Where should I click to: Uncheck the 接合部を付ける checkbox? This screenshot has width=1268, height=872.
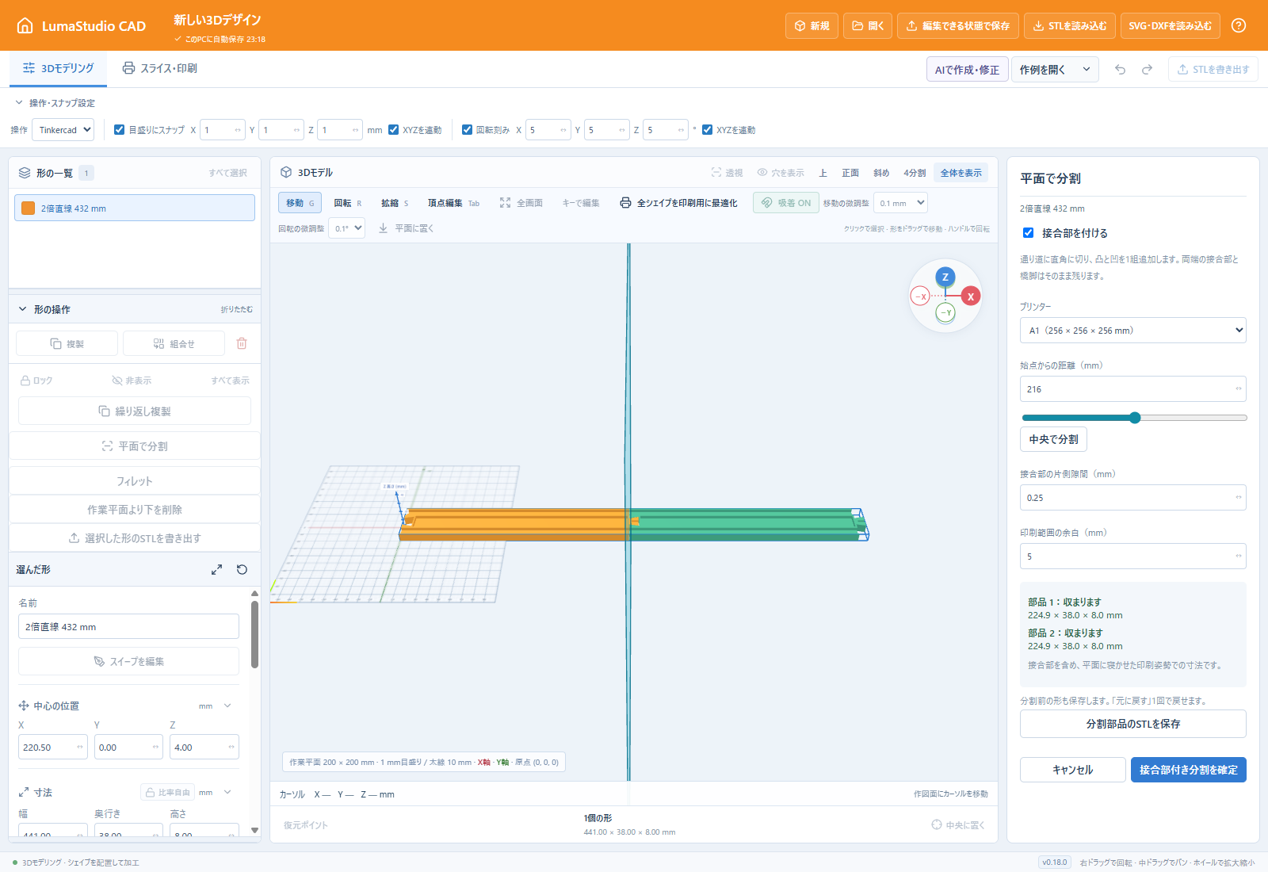[x=1028, y=232]
